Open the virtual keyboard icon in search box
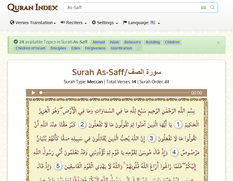233x181 pixels. [204, 8]
